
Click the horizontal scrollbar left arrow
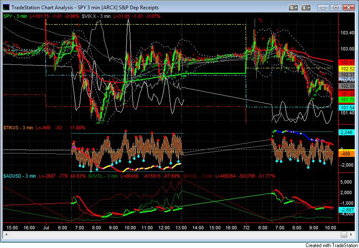(x=6, y=234)
